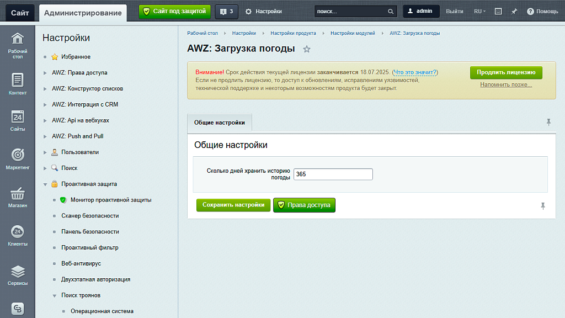Image resolution: width=565 pixels, height=318 pixels.
Task: Open the Сервисы section icon
Action: pyautogui.click(x=17, y=272)
